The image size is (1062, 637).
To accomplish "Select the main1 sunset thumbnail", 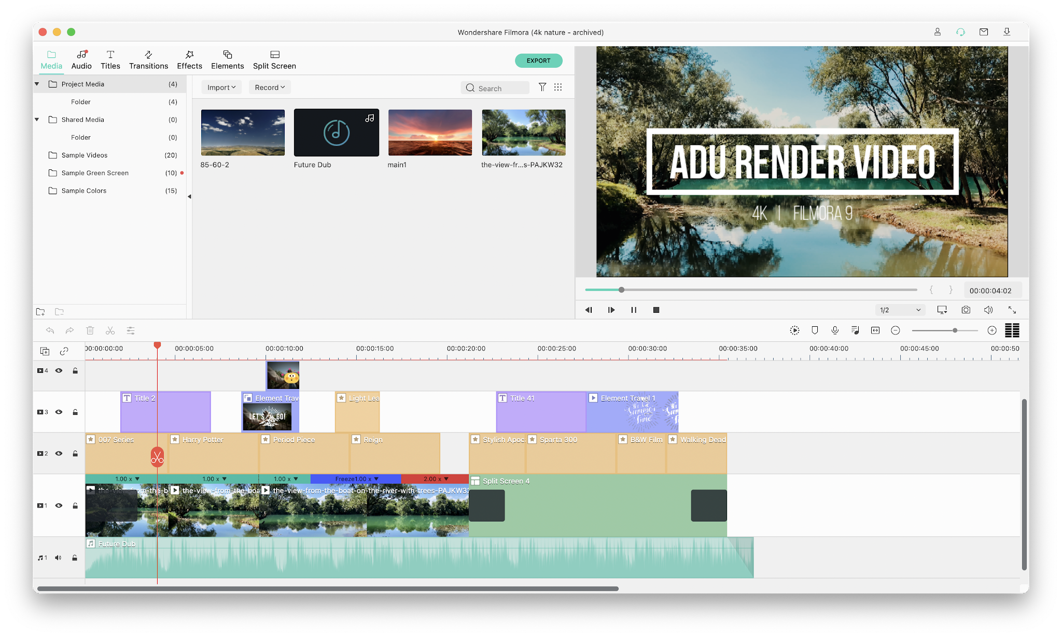I will click(430, 133).
